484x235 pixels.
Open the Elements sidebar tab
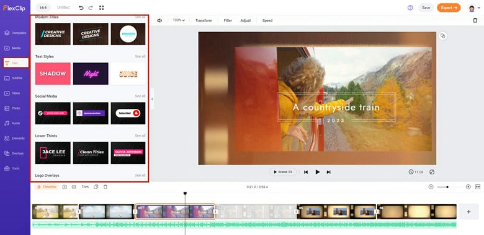[15, 139]
